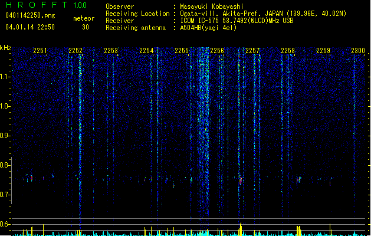Click the Observer label
Screen dimensions: 371x236
pos(120,6)
